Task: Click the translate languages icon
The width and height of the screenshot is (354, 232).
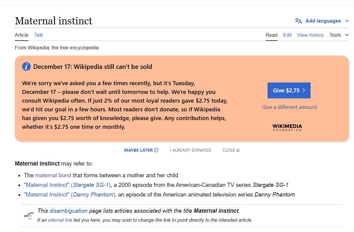Action: pyautogui.click(x=298, y=21)
